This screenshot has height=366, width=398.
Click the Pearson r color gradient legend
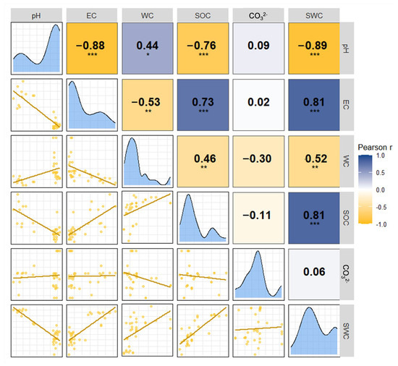[365, 190]
